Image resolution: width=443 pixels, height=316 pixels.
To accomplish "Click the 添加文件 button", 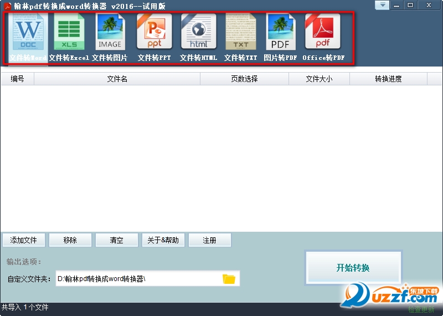I will tap(24, 240).
